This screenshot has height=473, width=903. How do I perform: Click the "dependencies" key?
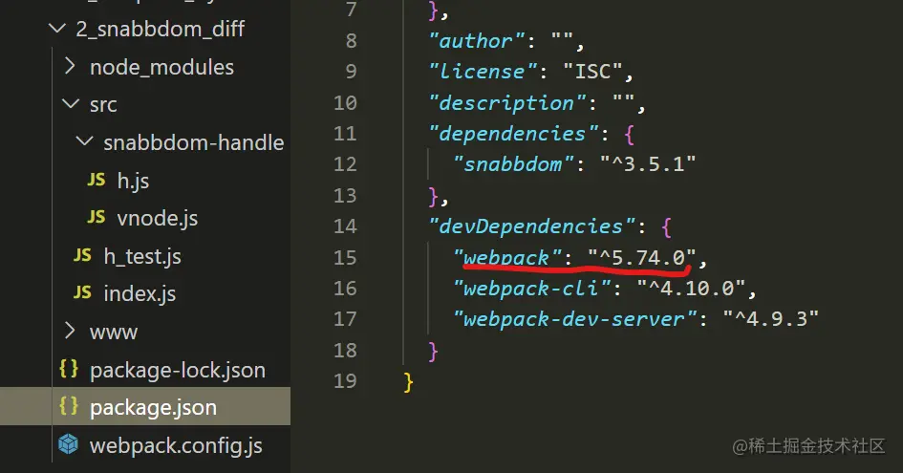[513, 134]
